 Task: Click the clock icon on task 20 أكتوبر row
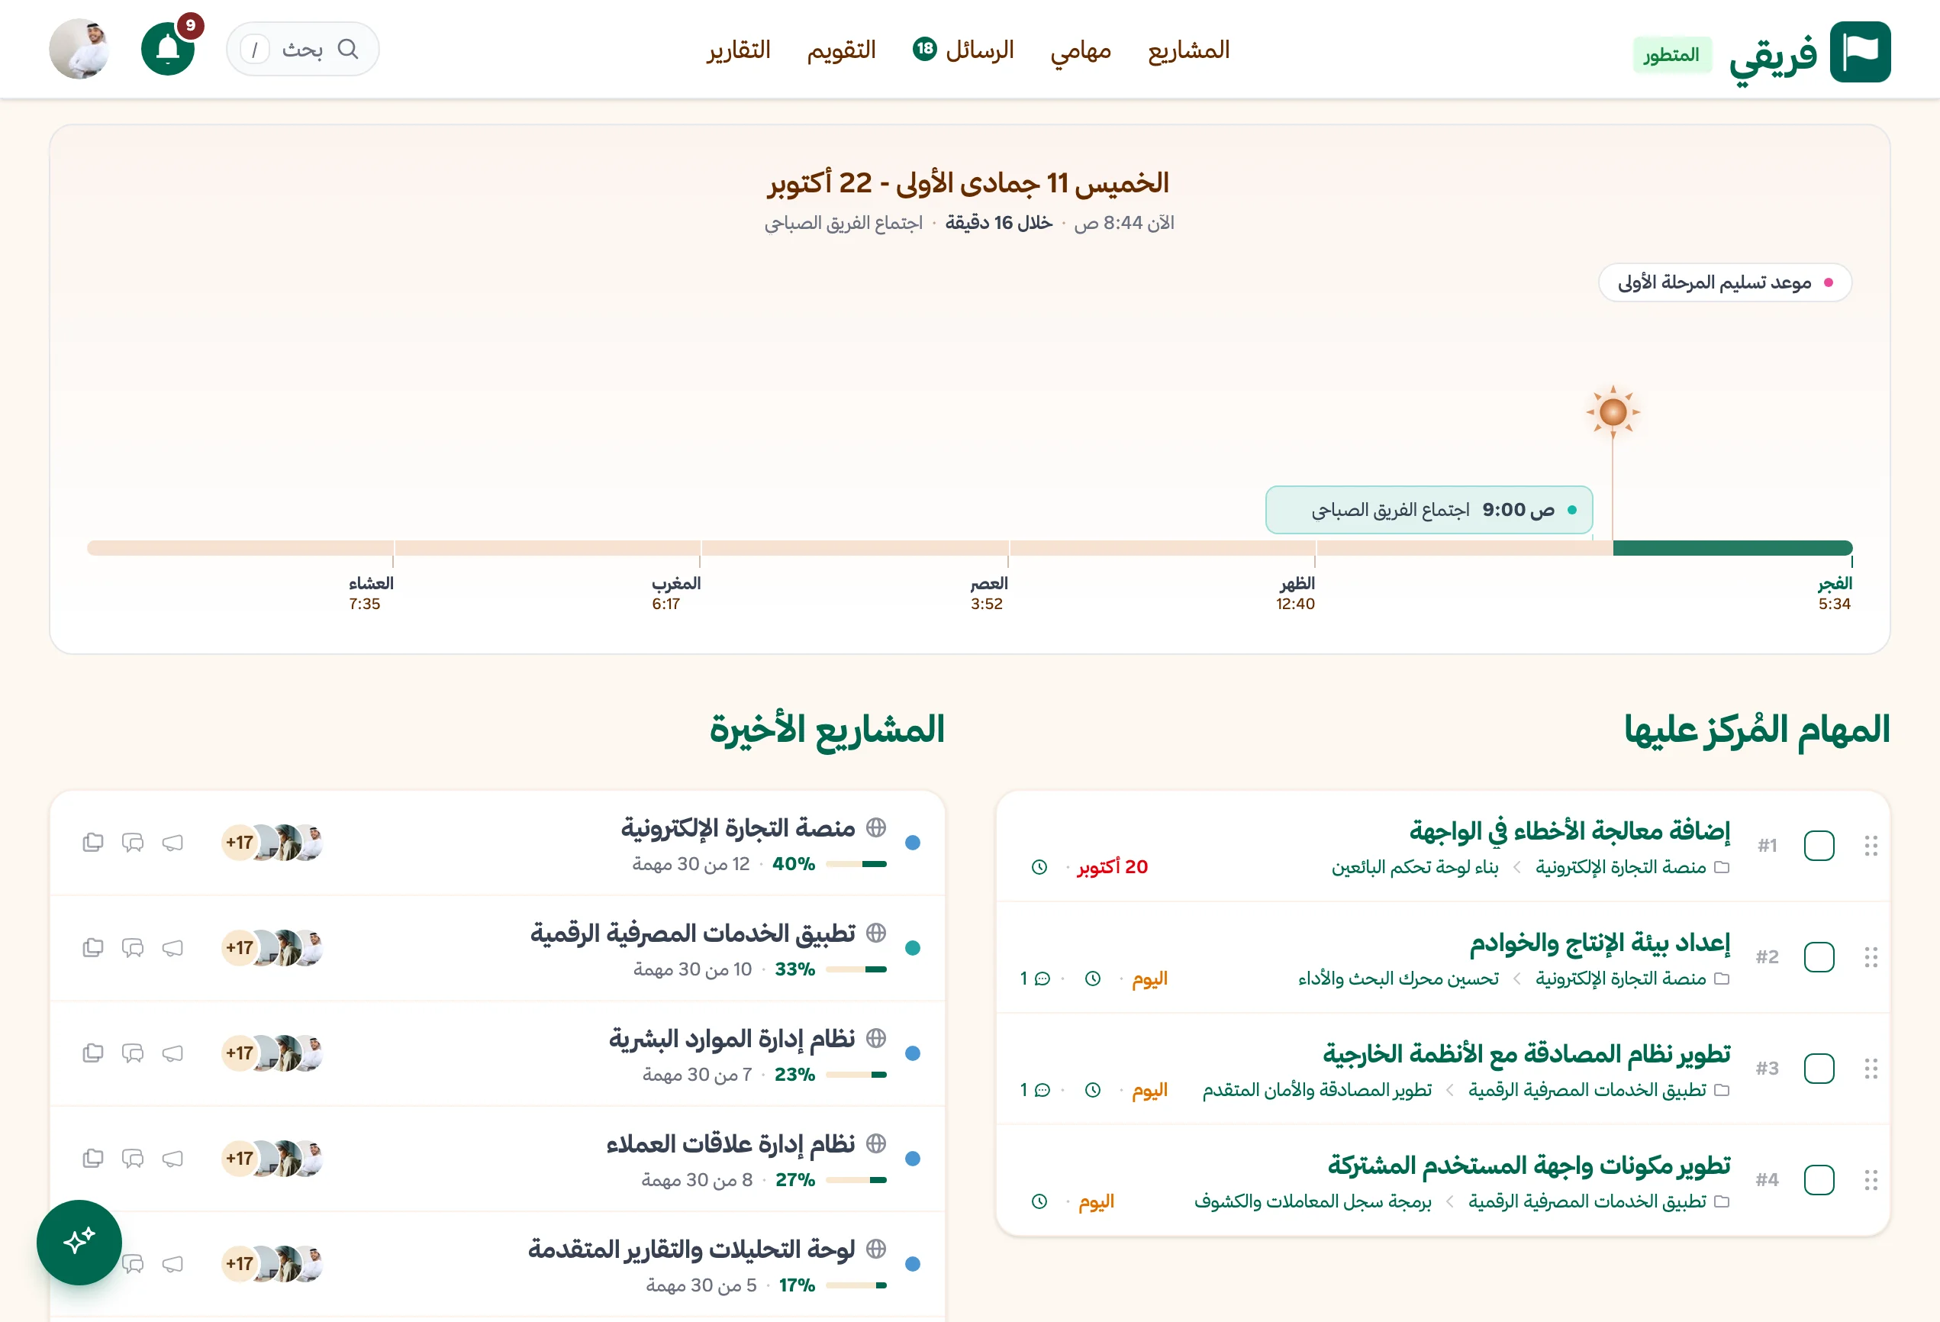[1039, 867]
